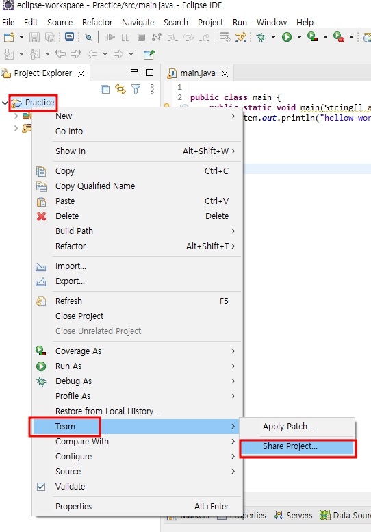Click the Terminate stop icon

[x=141, y=37]
